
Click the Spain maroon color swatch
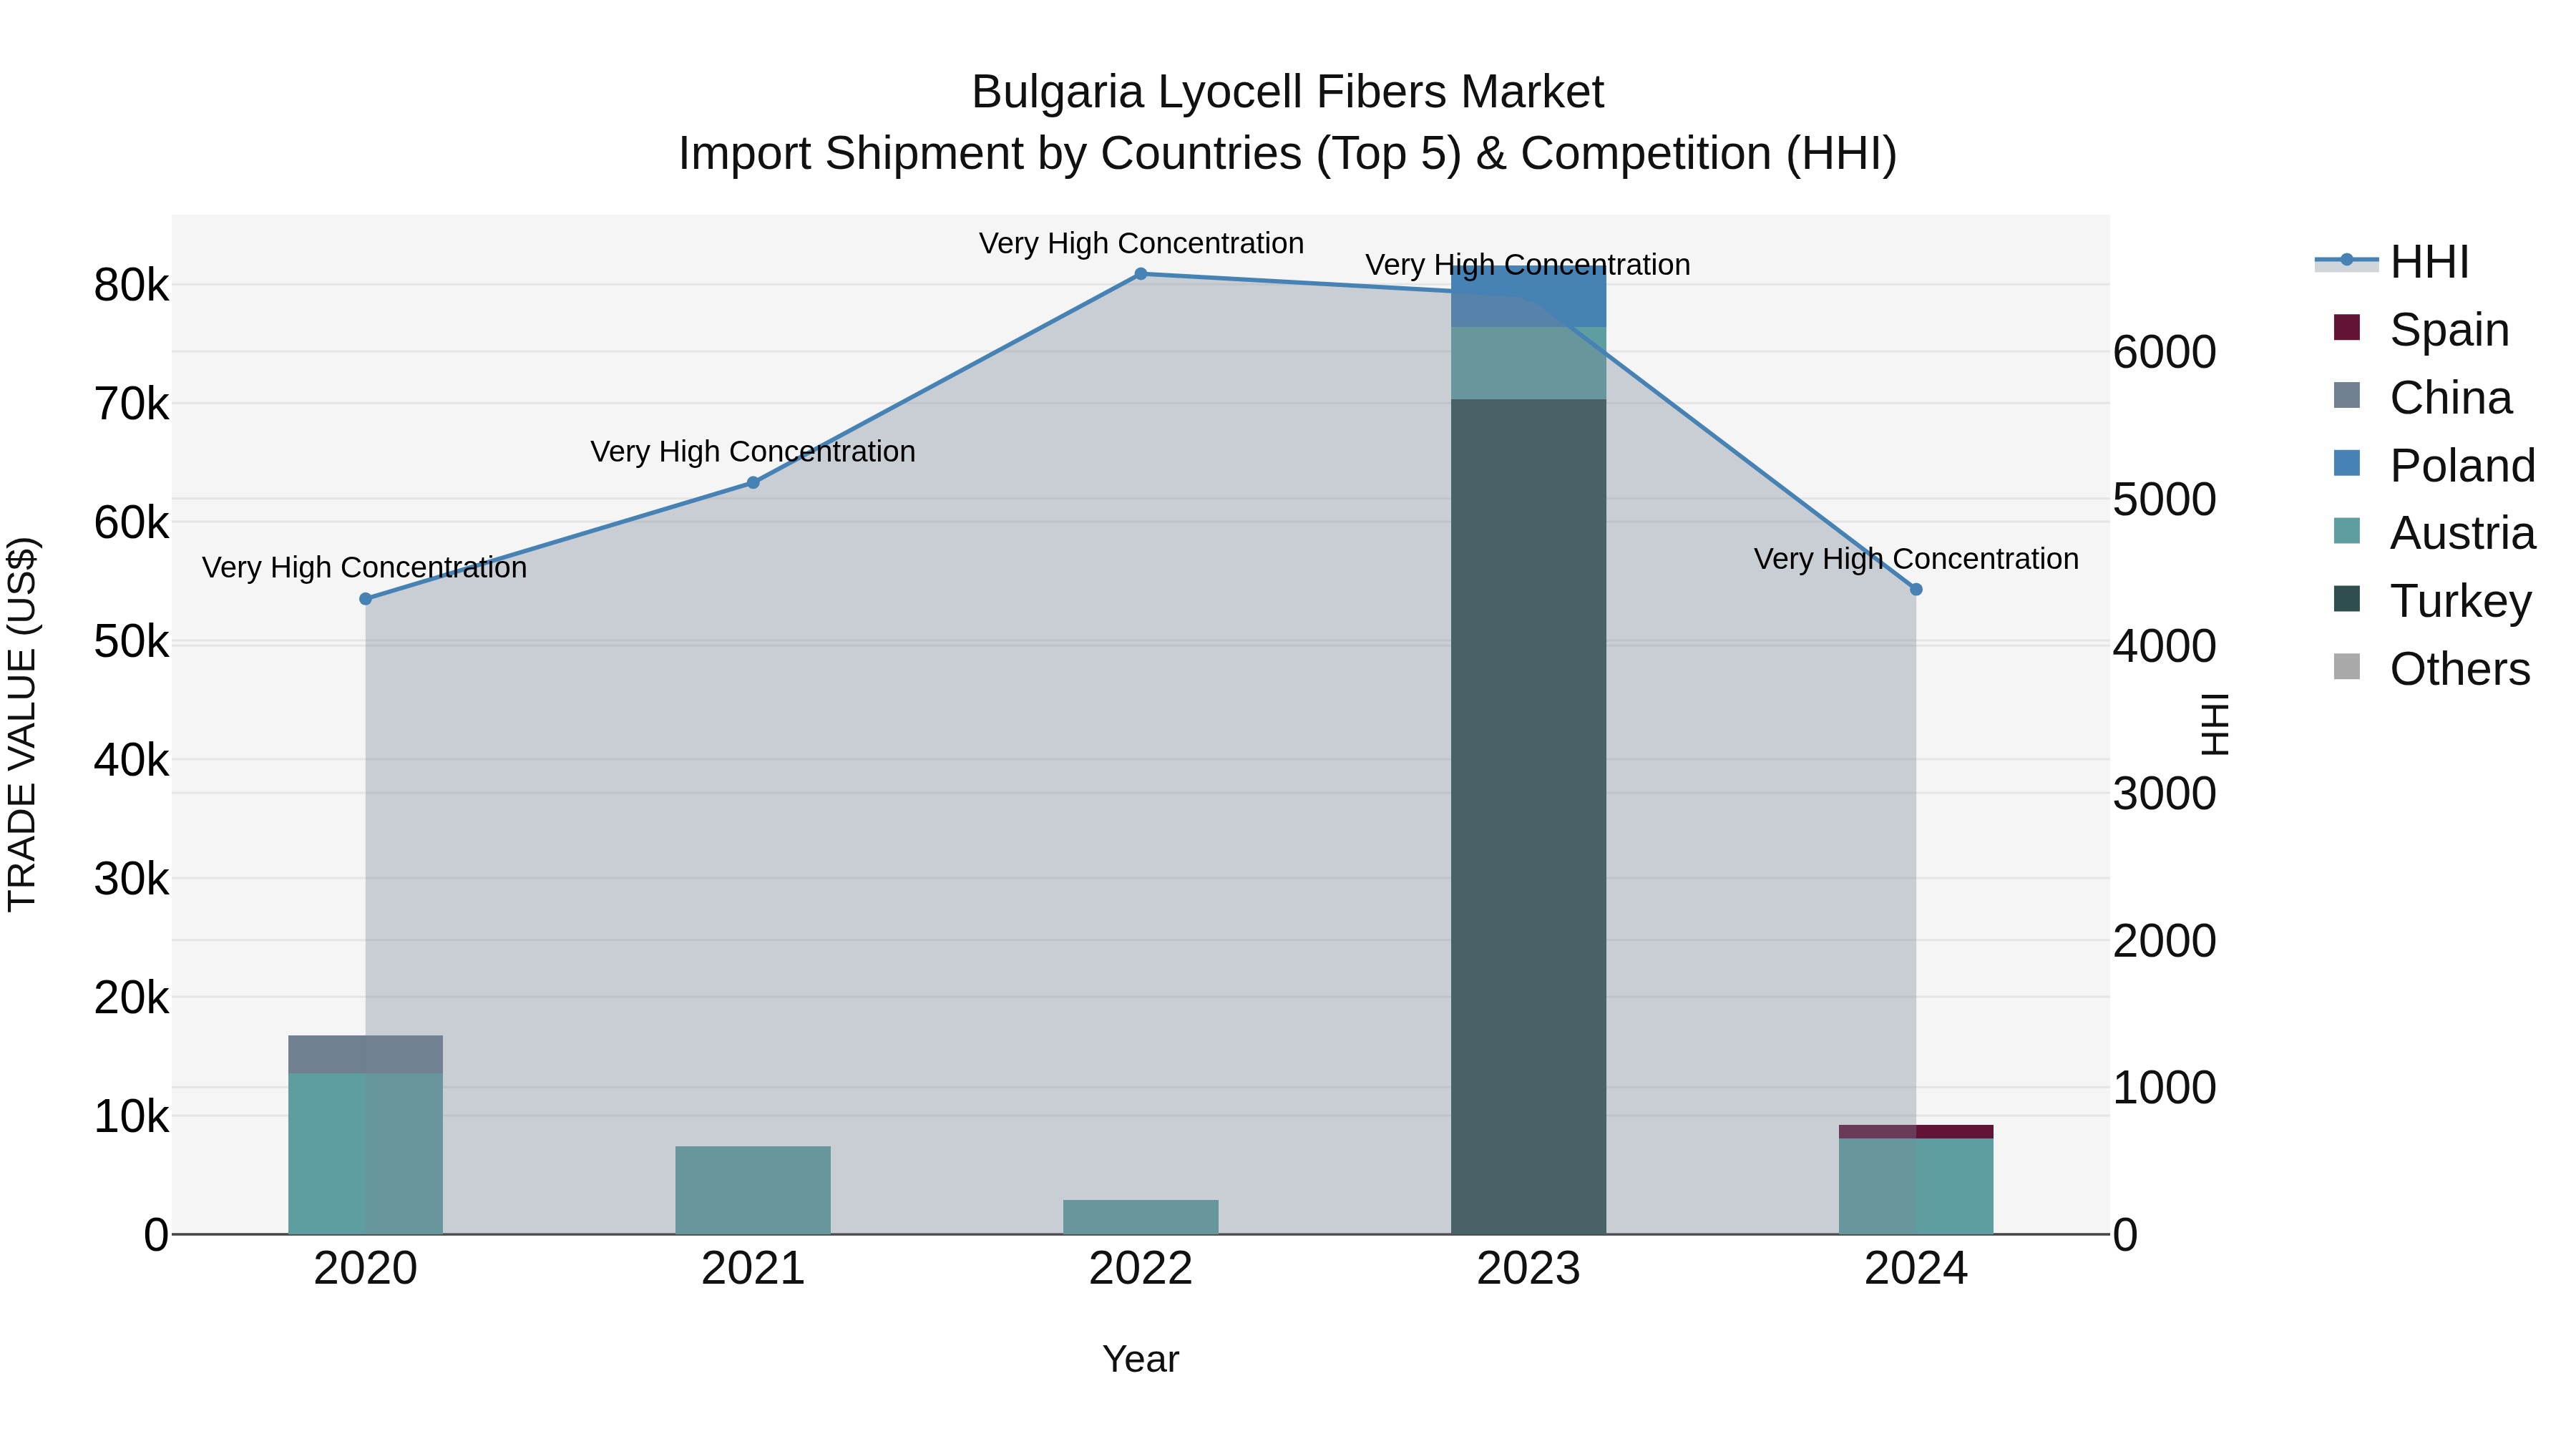[x=2346, y=328]
